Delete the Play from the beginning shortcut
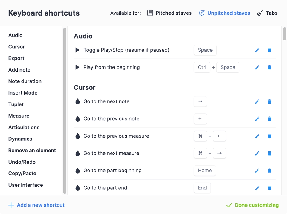The width and height of the screenshot is (287, 214). pyautogui.click(x=269, y=67)
